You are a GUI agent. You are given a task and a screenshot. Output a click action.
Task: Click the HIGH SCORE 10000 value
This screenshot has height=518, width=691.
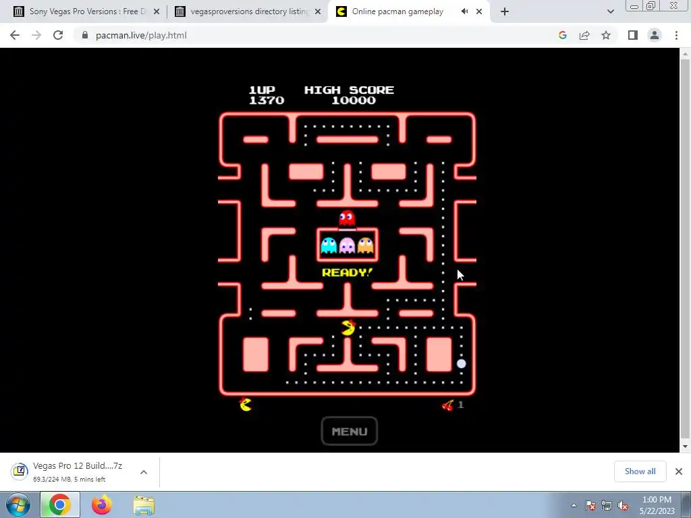tap(354, 100)
